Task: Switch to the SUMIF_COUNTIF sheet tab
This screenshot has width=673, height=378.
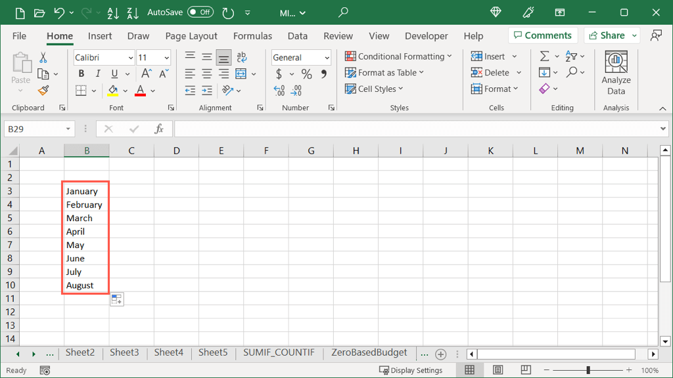Action: 279,353
